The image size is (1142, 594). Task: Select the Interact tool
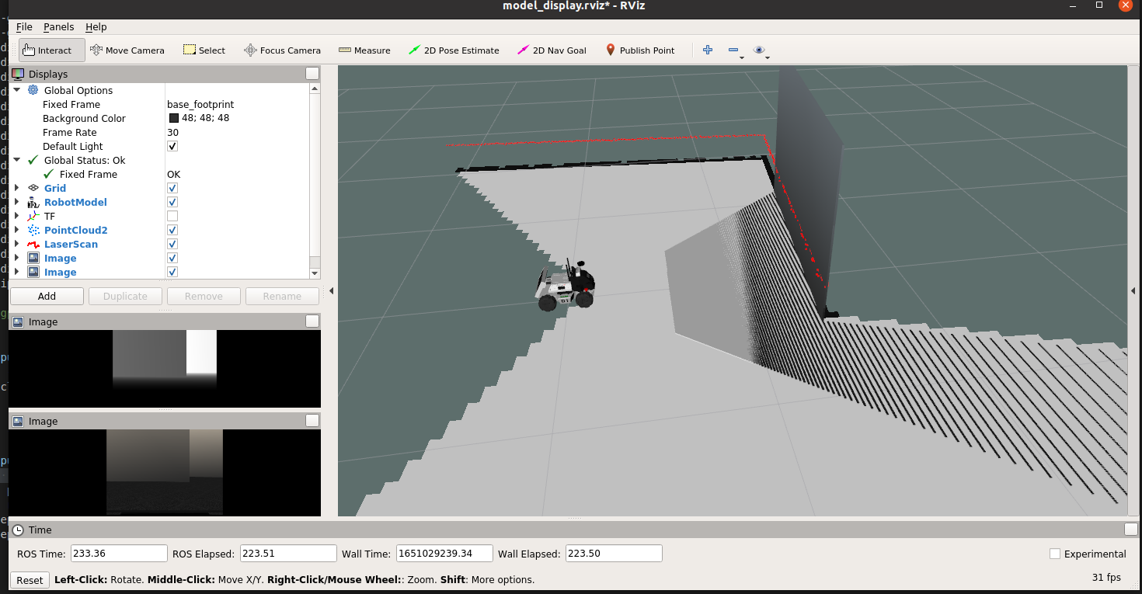click(50, 50)
